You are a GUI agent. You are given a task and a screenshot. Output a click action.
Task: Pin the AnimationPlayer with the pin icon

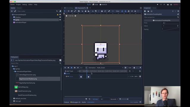pos(140,68)
